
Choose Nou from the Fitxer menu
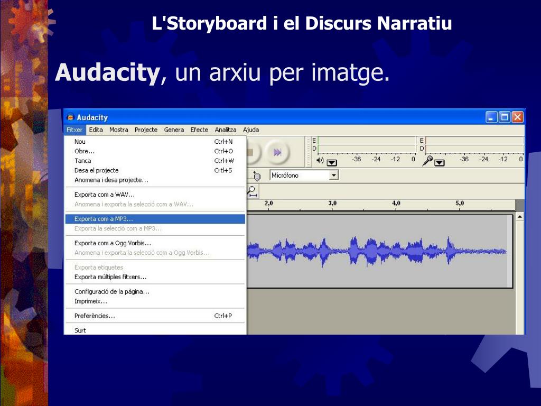click(x=155, y=142)
